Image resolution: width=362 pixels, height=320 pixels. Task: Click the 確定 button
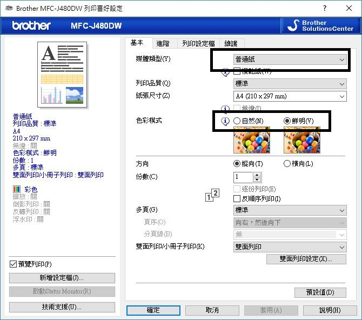[x=153, y=310]
